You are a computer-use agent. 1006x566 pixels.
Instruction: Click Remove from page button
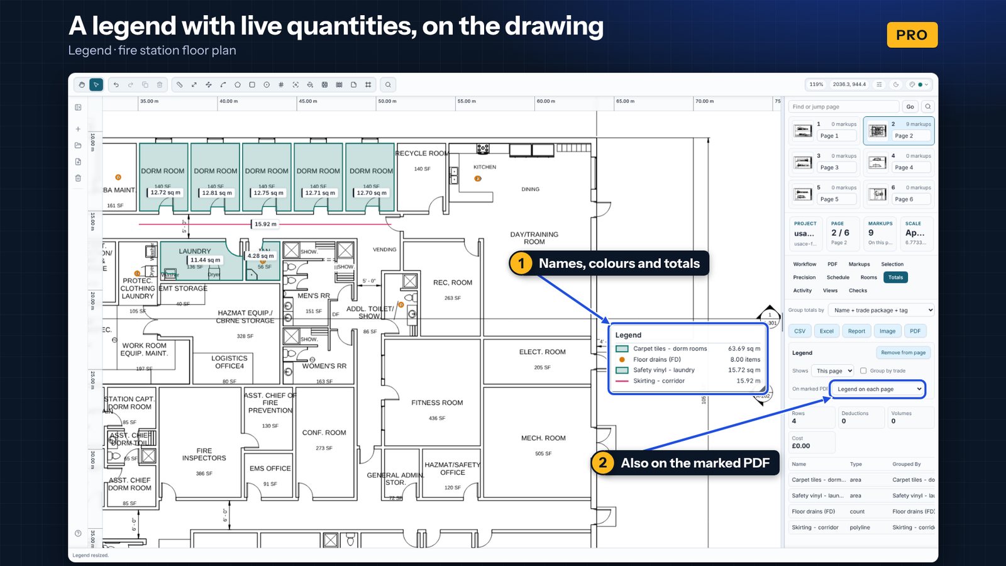point(903,353)
